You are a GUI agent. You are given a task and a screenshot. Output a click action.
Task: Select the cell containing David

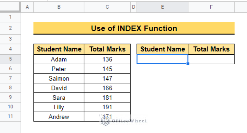(x=59, y=88)
